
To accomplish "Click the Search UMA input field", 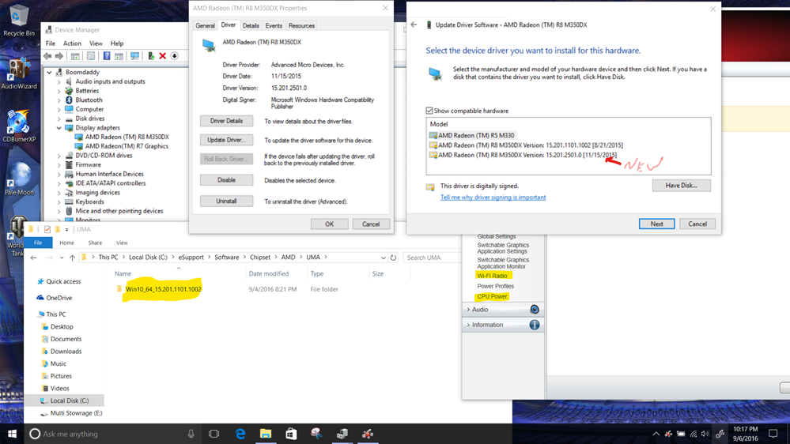I will [431, 258].
